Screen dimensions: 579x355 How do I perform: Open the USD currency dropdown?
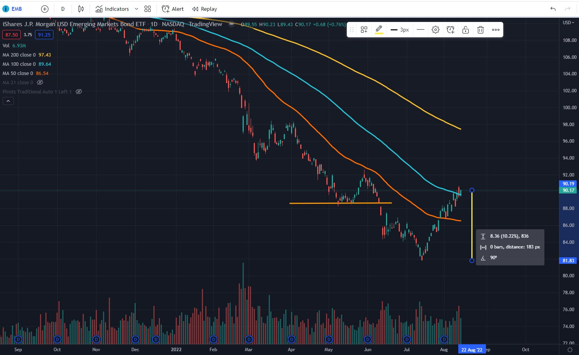pyautogui.click(x=568, y=23)
